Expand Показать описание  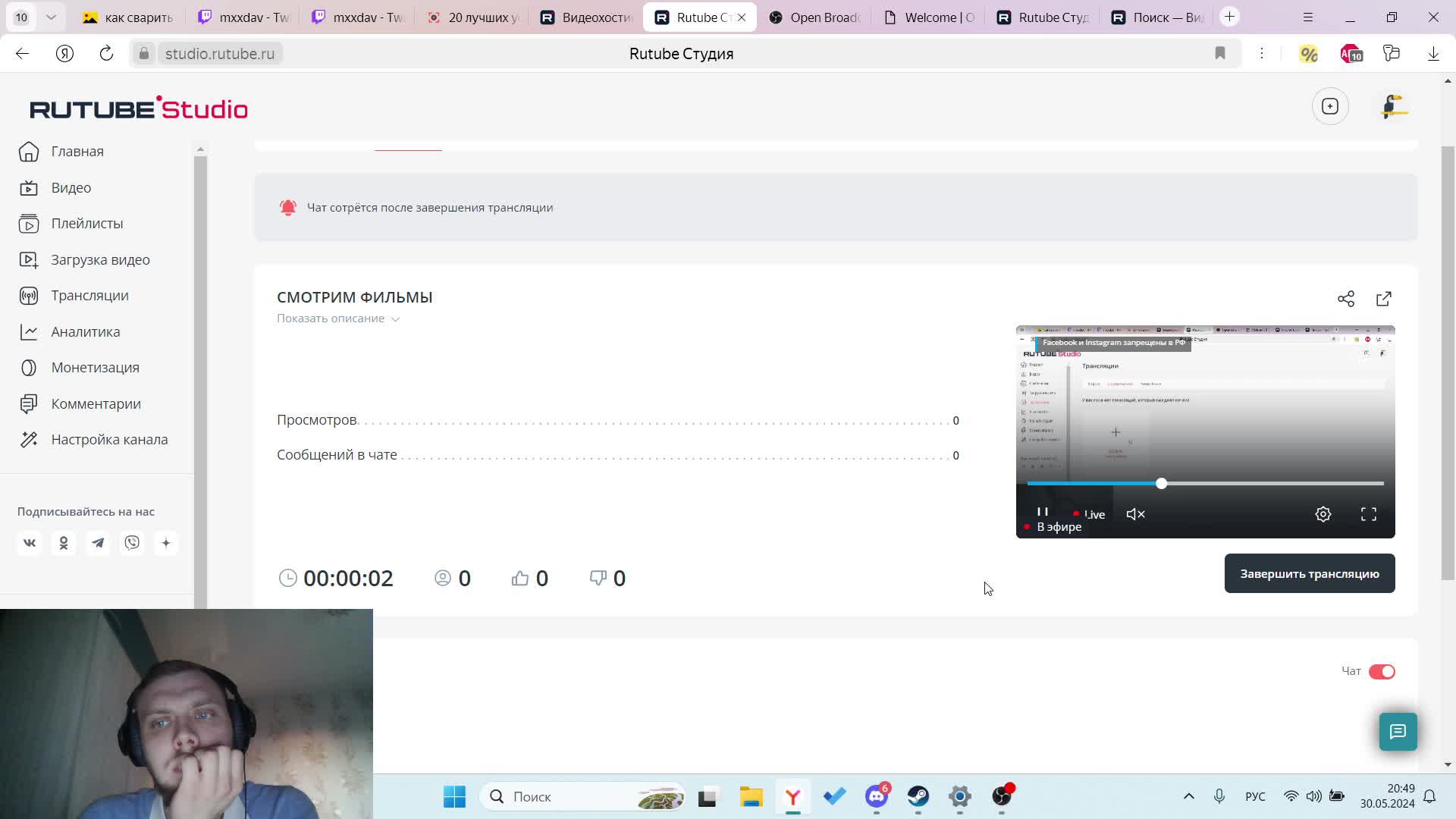[x=338, y=318]
